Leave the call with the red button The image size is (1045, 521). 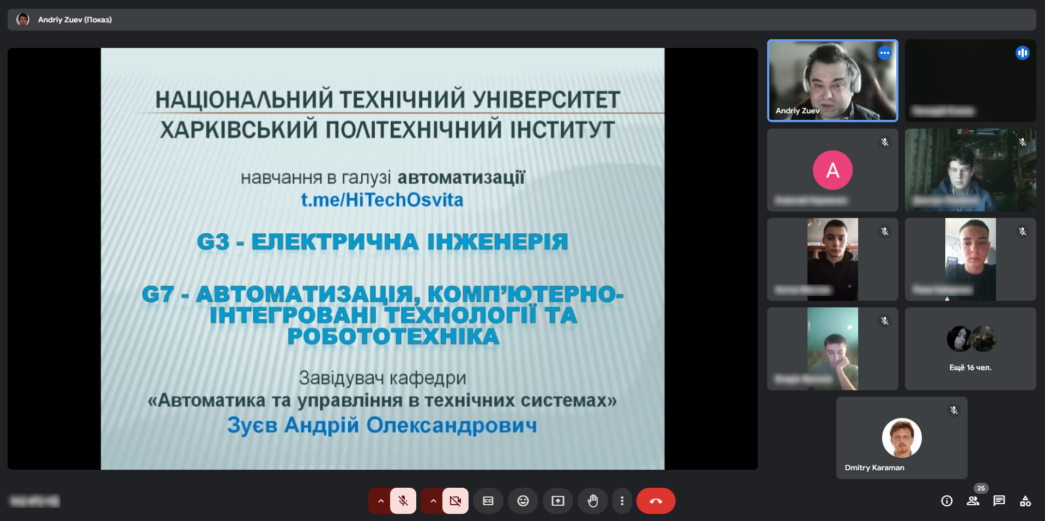click(656, 501)
